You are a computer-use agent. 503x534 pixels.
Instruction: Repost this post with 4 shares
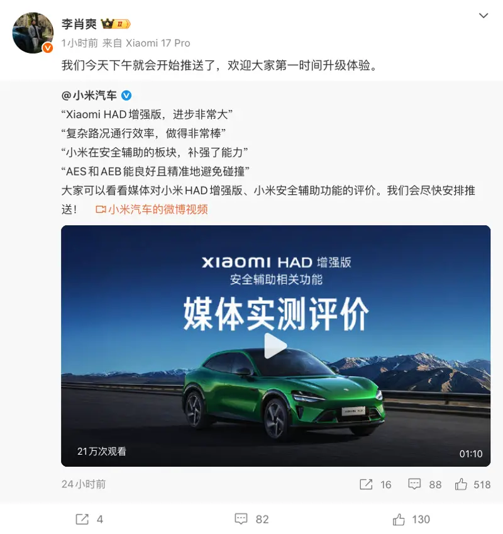coord(89,519)
